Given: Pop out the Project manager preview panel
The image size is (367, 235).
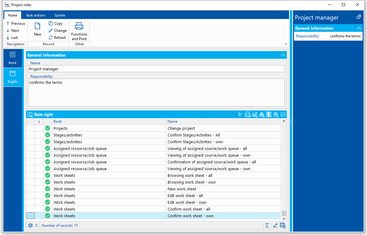Looking at the screenshot, I should click(x=359, y=17).
